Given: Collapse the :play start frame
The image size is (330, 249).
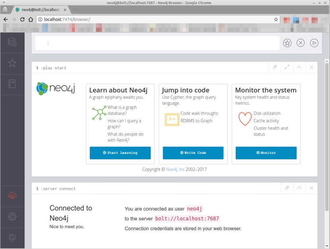Looking at the screenshot, I should point(299,67).
